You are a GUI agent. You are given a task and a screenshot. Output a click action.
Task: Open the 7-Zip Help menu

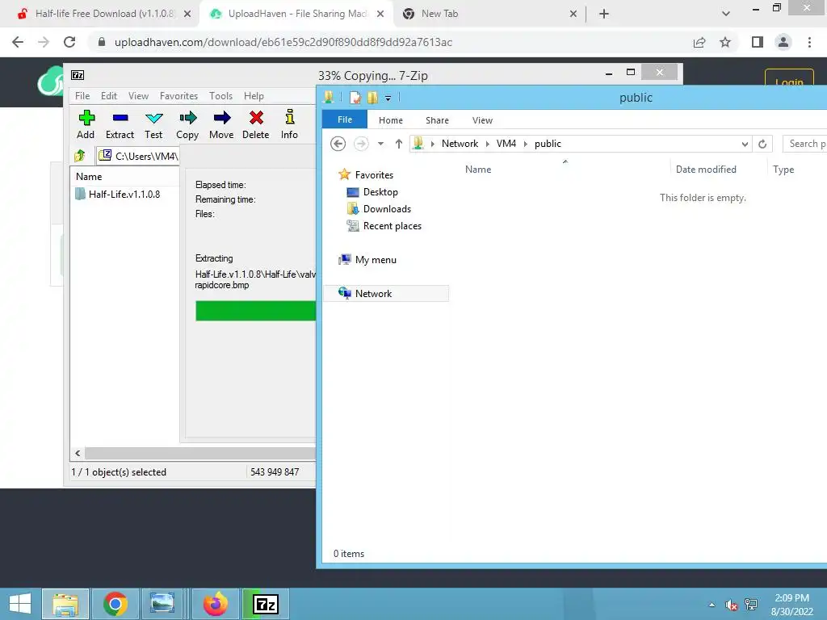point(254,96)
